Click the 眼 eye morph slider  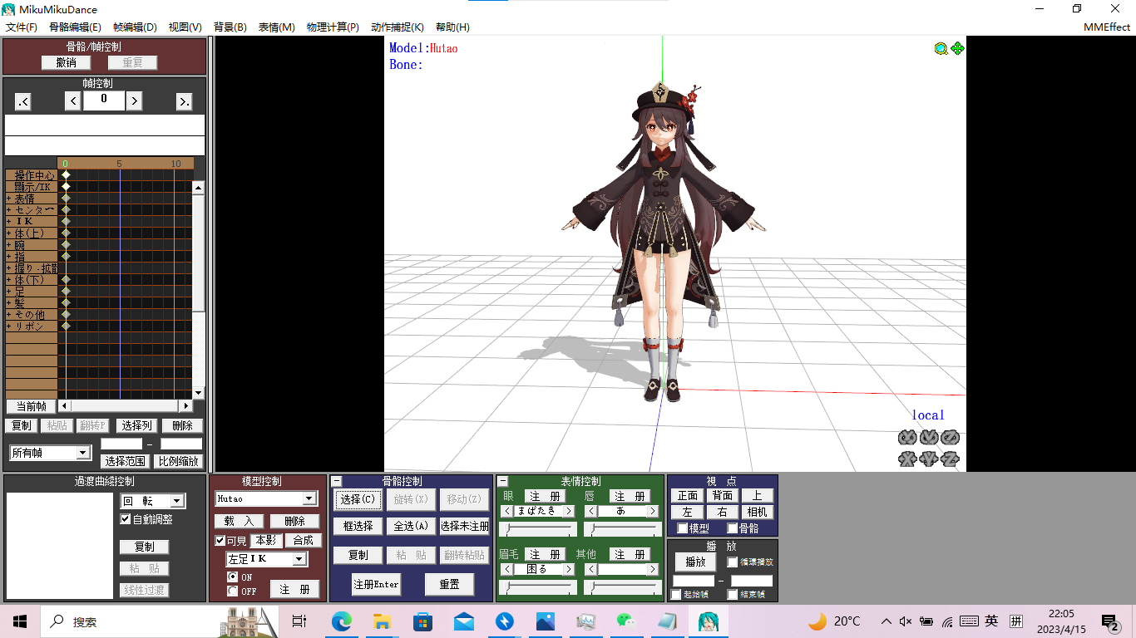tap(538, 529)
